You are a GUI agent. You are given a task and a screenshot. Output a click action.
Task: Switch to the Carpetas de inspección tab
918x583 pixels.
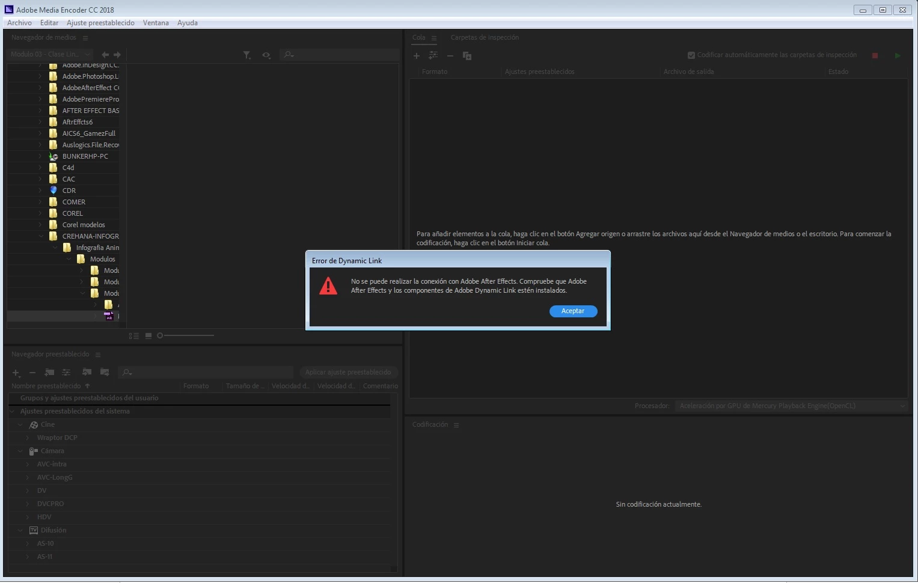pos(485,37)
